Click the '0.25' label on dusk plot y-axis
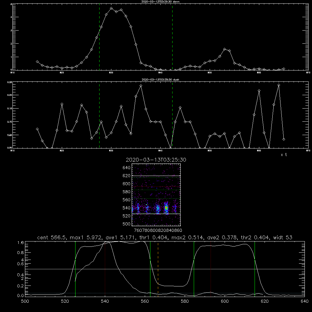The image size is (312, 312). (x=10, y=82)
